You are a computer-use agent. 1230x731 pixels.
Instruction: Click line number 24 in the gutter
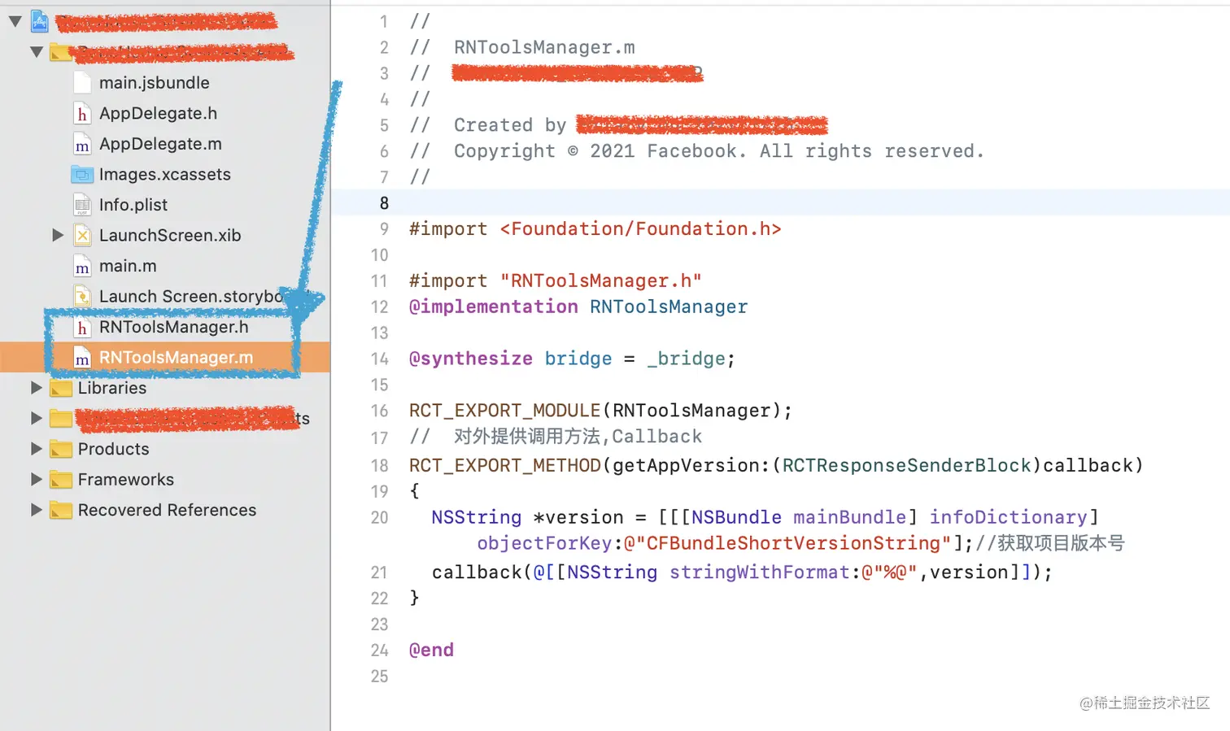[380, 651]
